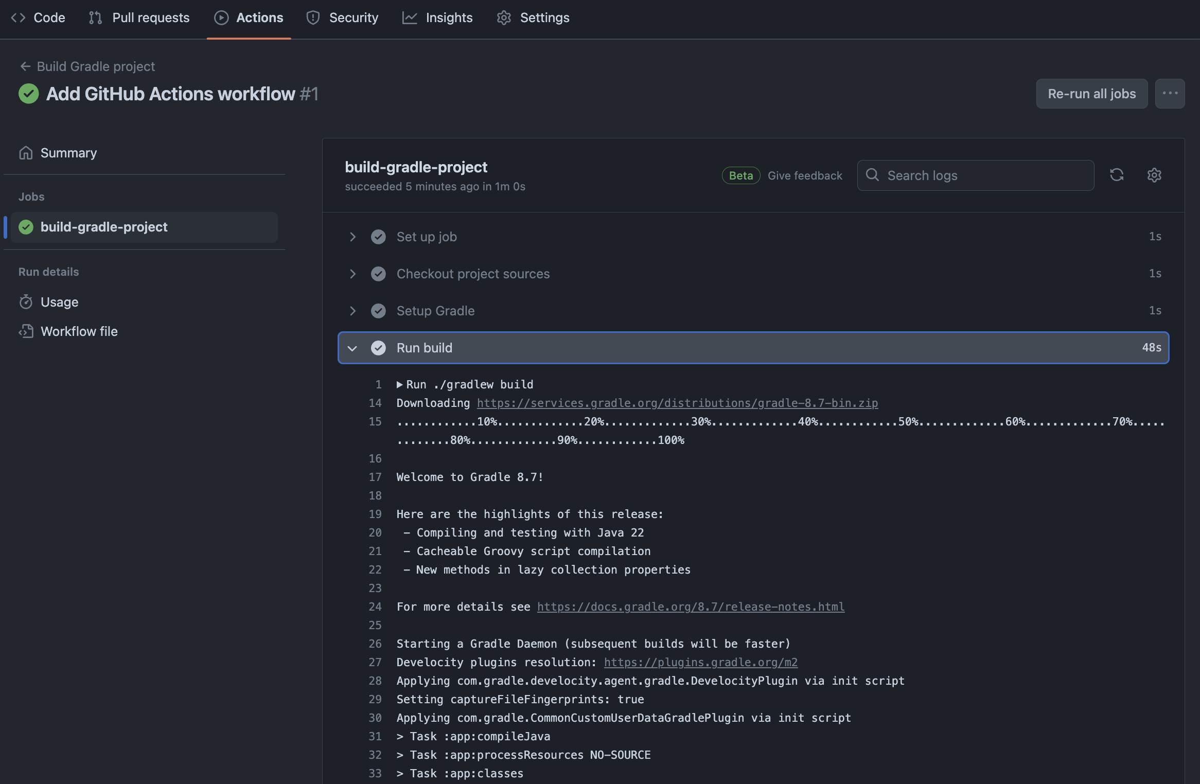Click the Settings gear icon in top nav
Screen dimensions: 1200x784
point(504,17)
